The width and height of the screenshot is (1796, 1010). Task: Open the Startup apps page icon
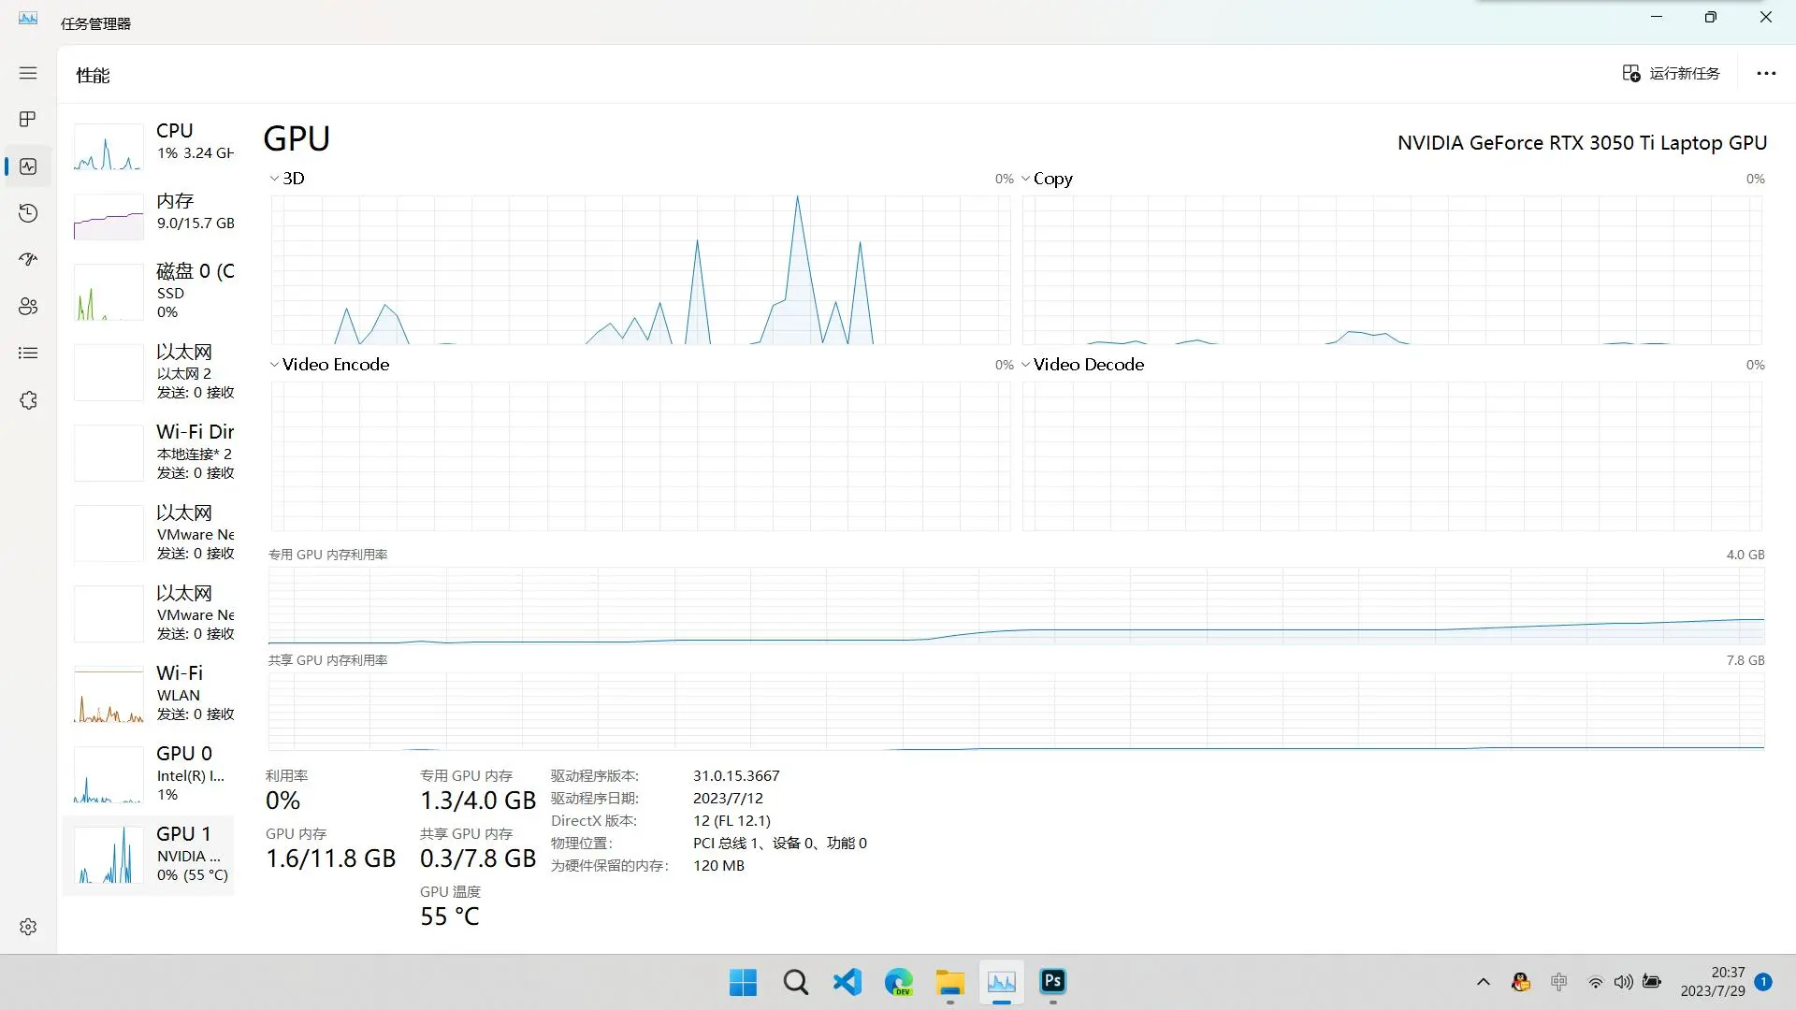coord(28,259)
